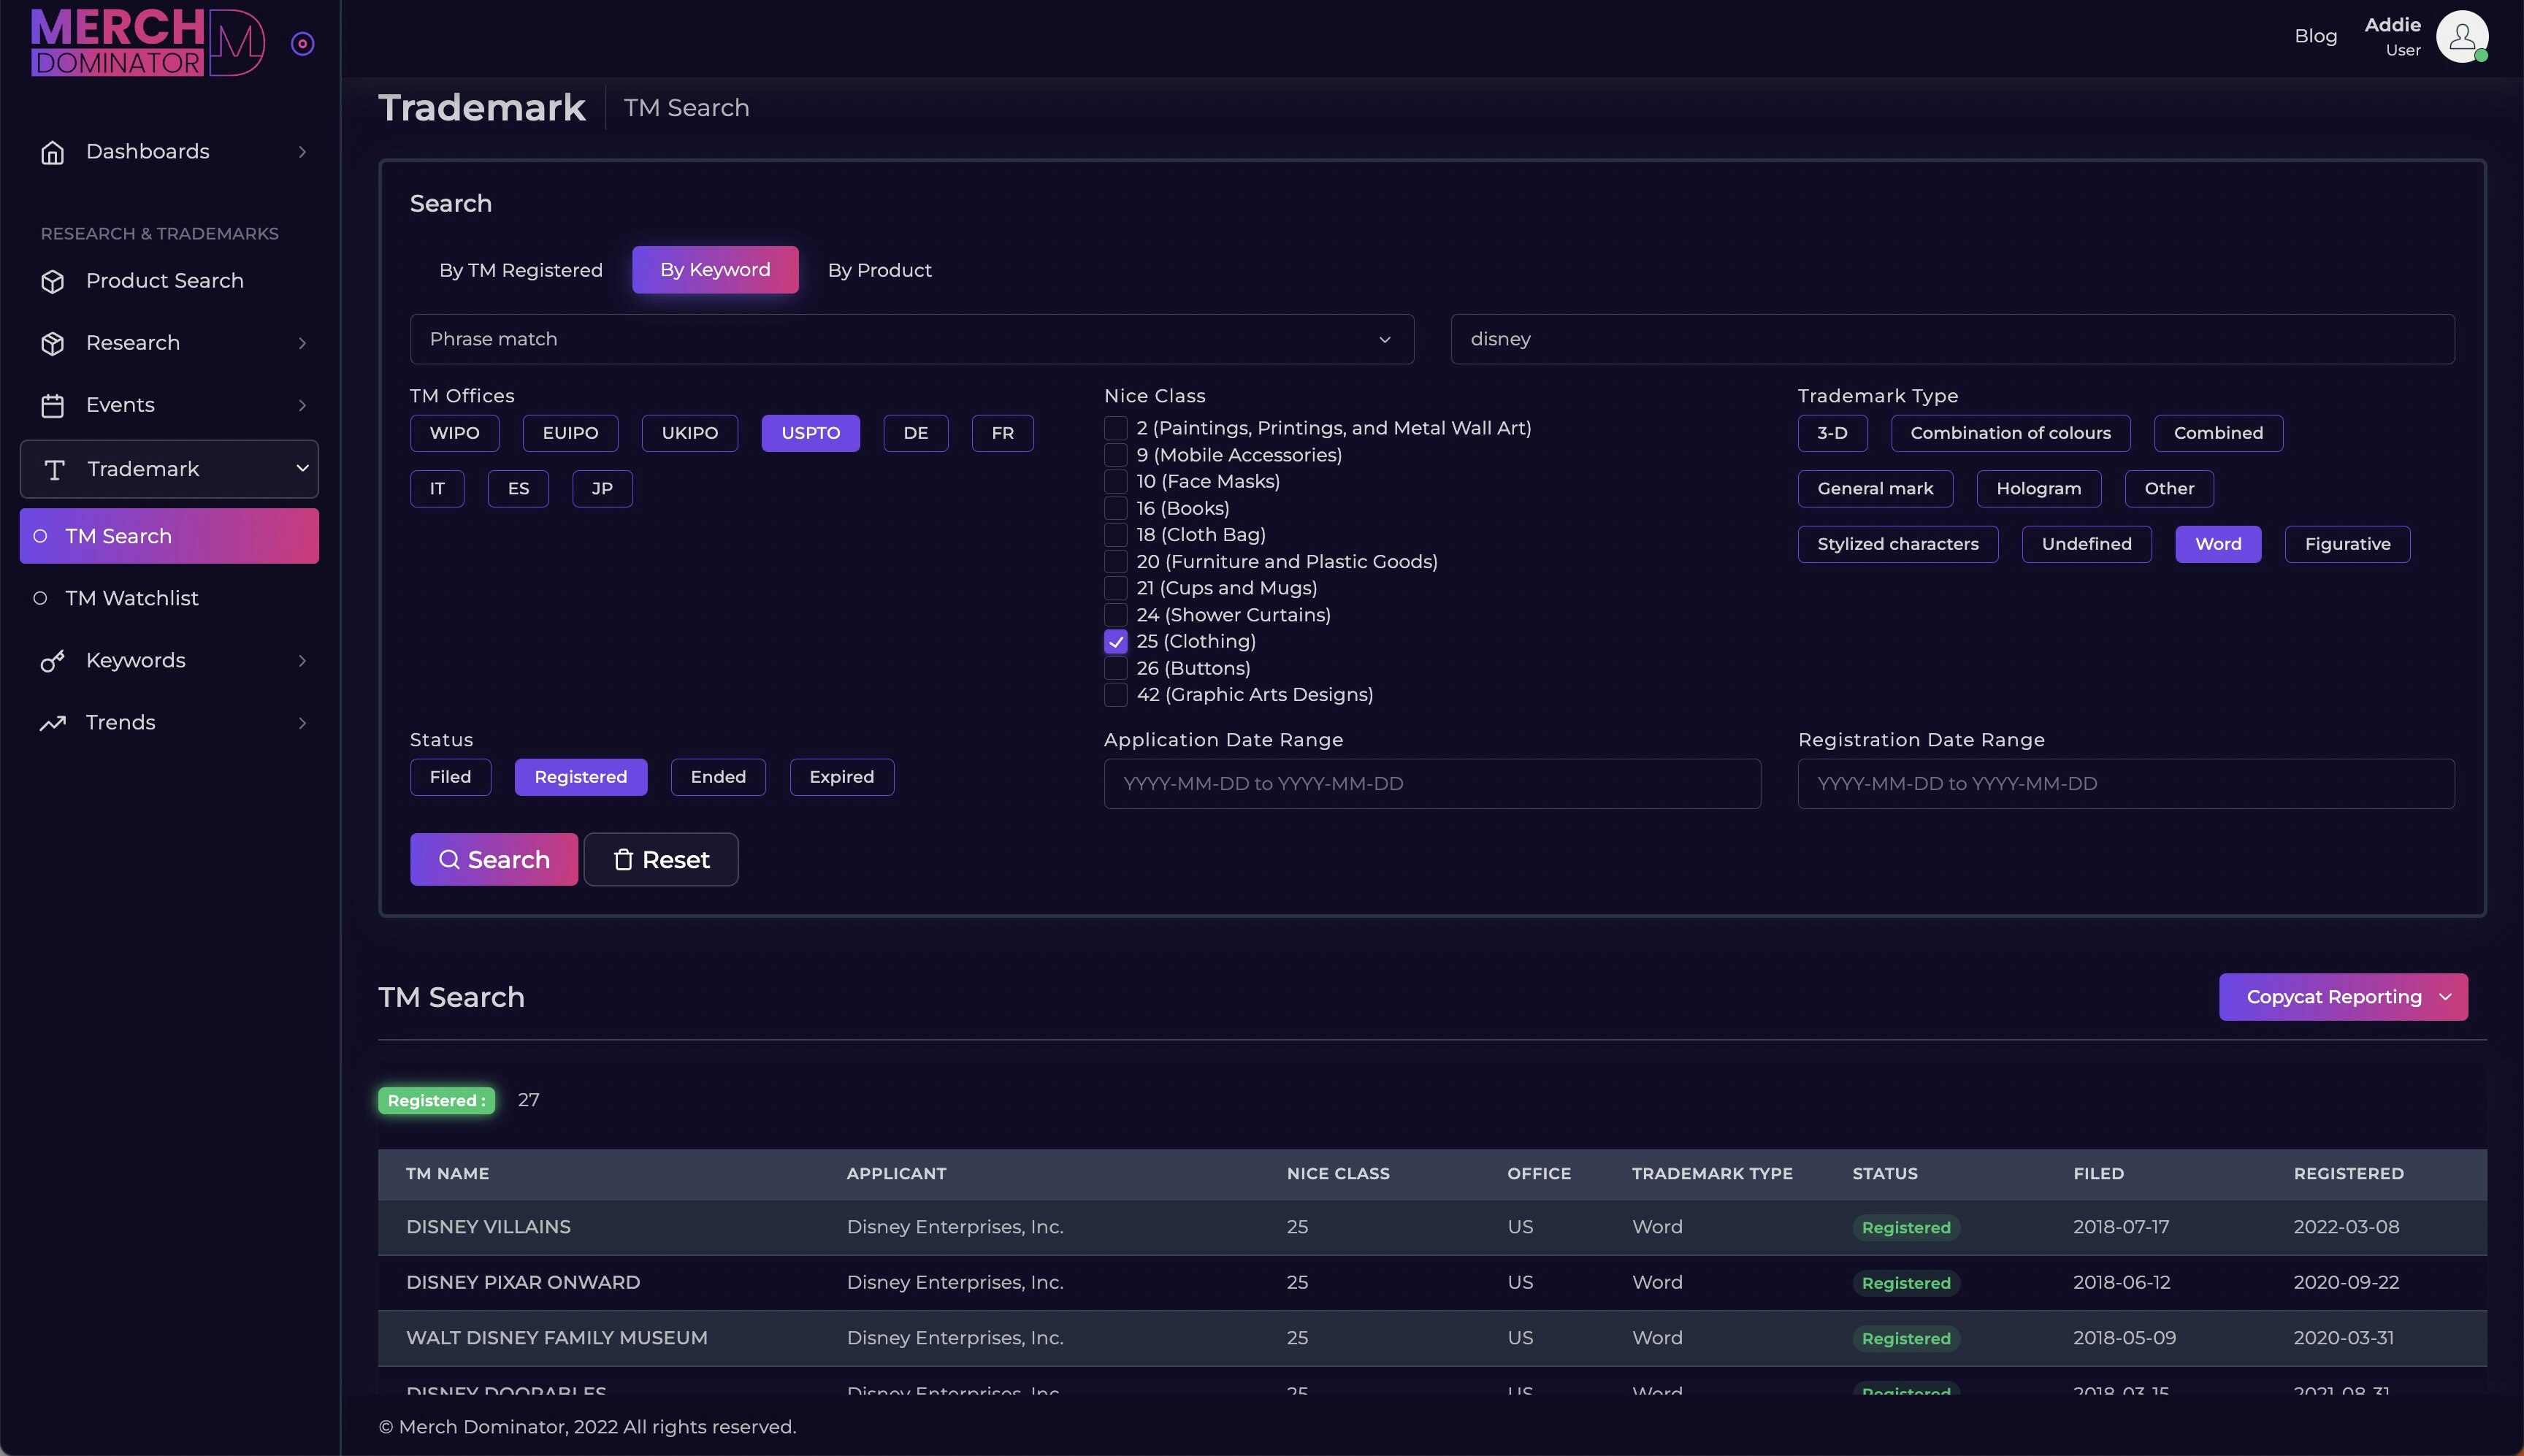Select Stylized characters trademark type
The width and height of the screenshot is (2524, 1456).
[x=1897, y=544]
